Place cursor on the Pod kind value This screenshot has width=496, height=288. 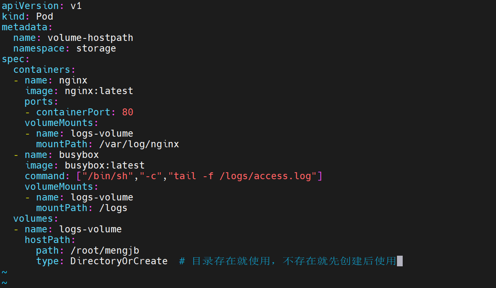[x=45, y=17]
